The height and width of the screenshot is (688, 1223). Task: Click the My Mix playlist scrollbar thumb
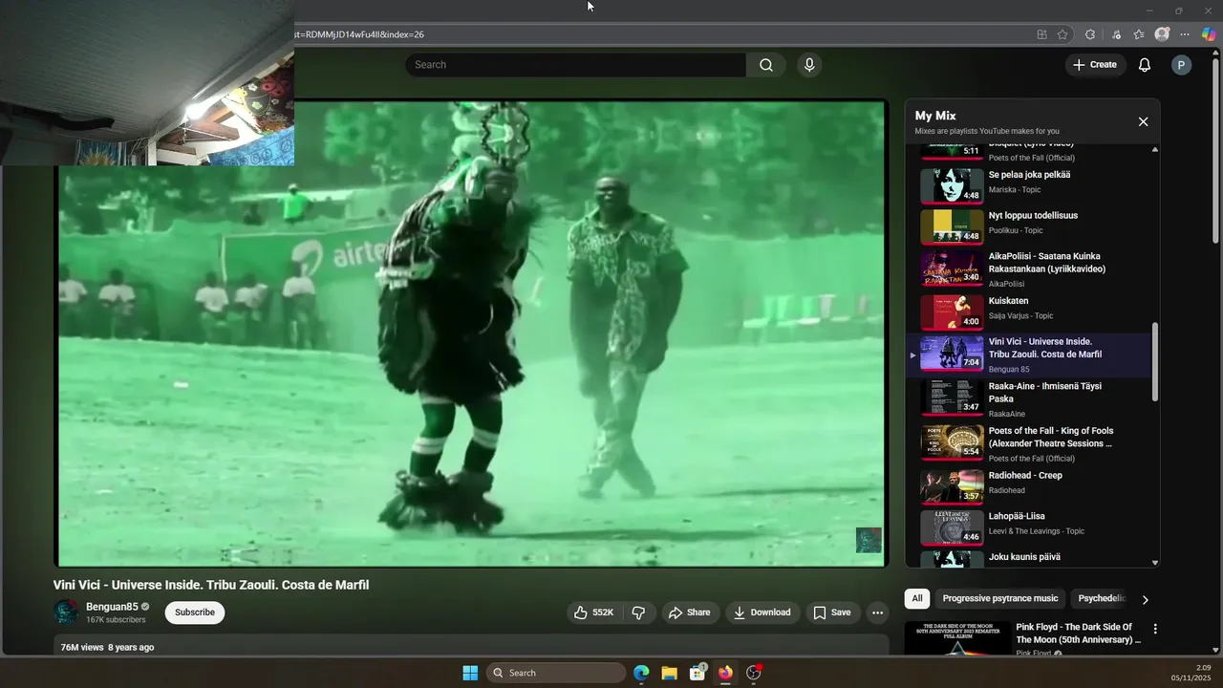(x=1155, y=361)
